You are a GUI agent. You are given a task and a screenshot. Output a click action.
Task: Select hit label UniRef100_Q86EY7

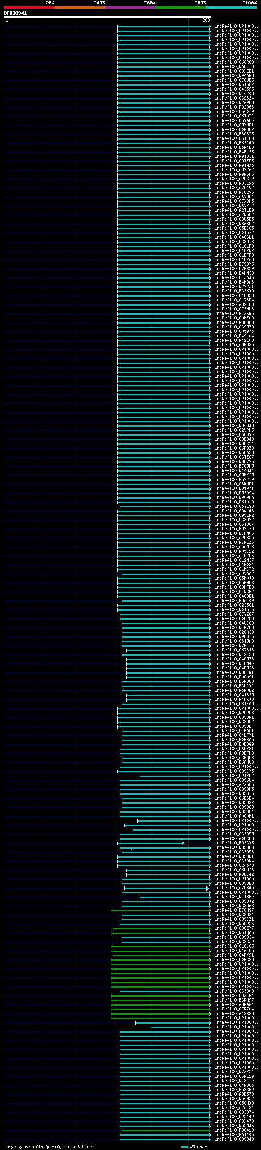pos(234,928)
